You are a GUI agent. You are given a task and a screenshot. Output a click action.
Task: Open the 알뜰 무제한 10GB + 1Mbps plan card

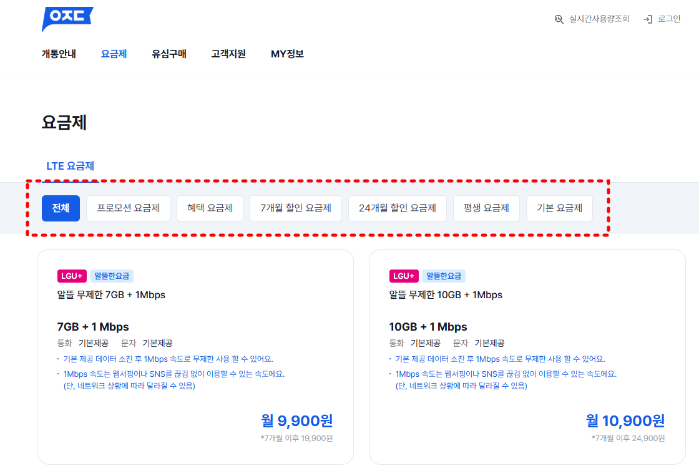pos(527,356)
